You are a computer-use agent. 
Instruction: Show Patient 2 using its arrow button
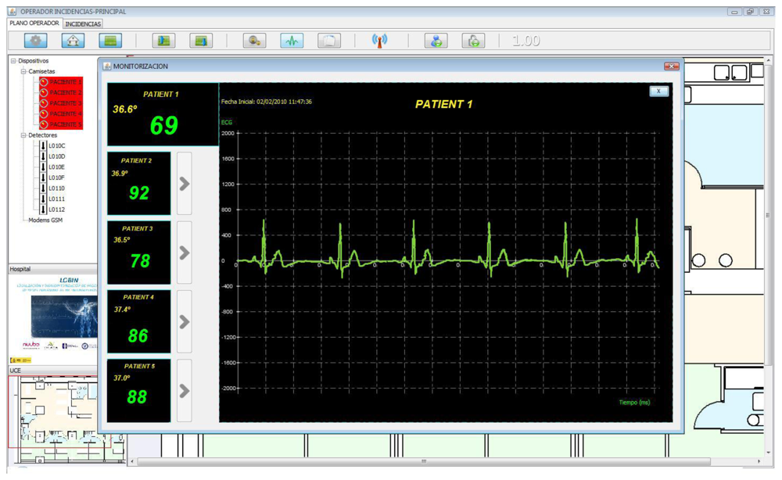[185, 184]
